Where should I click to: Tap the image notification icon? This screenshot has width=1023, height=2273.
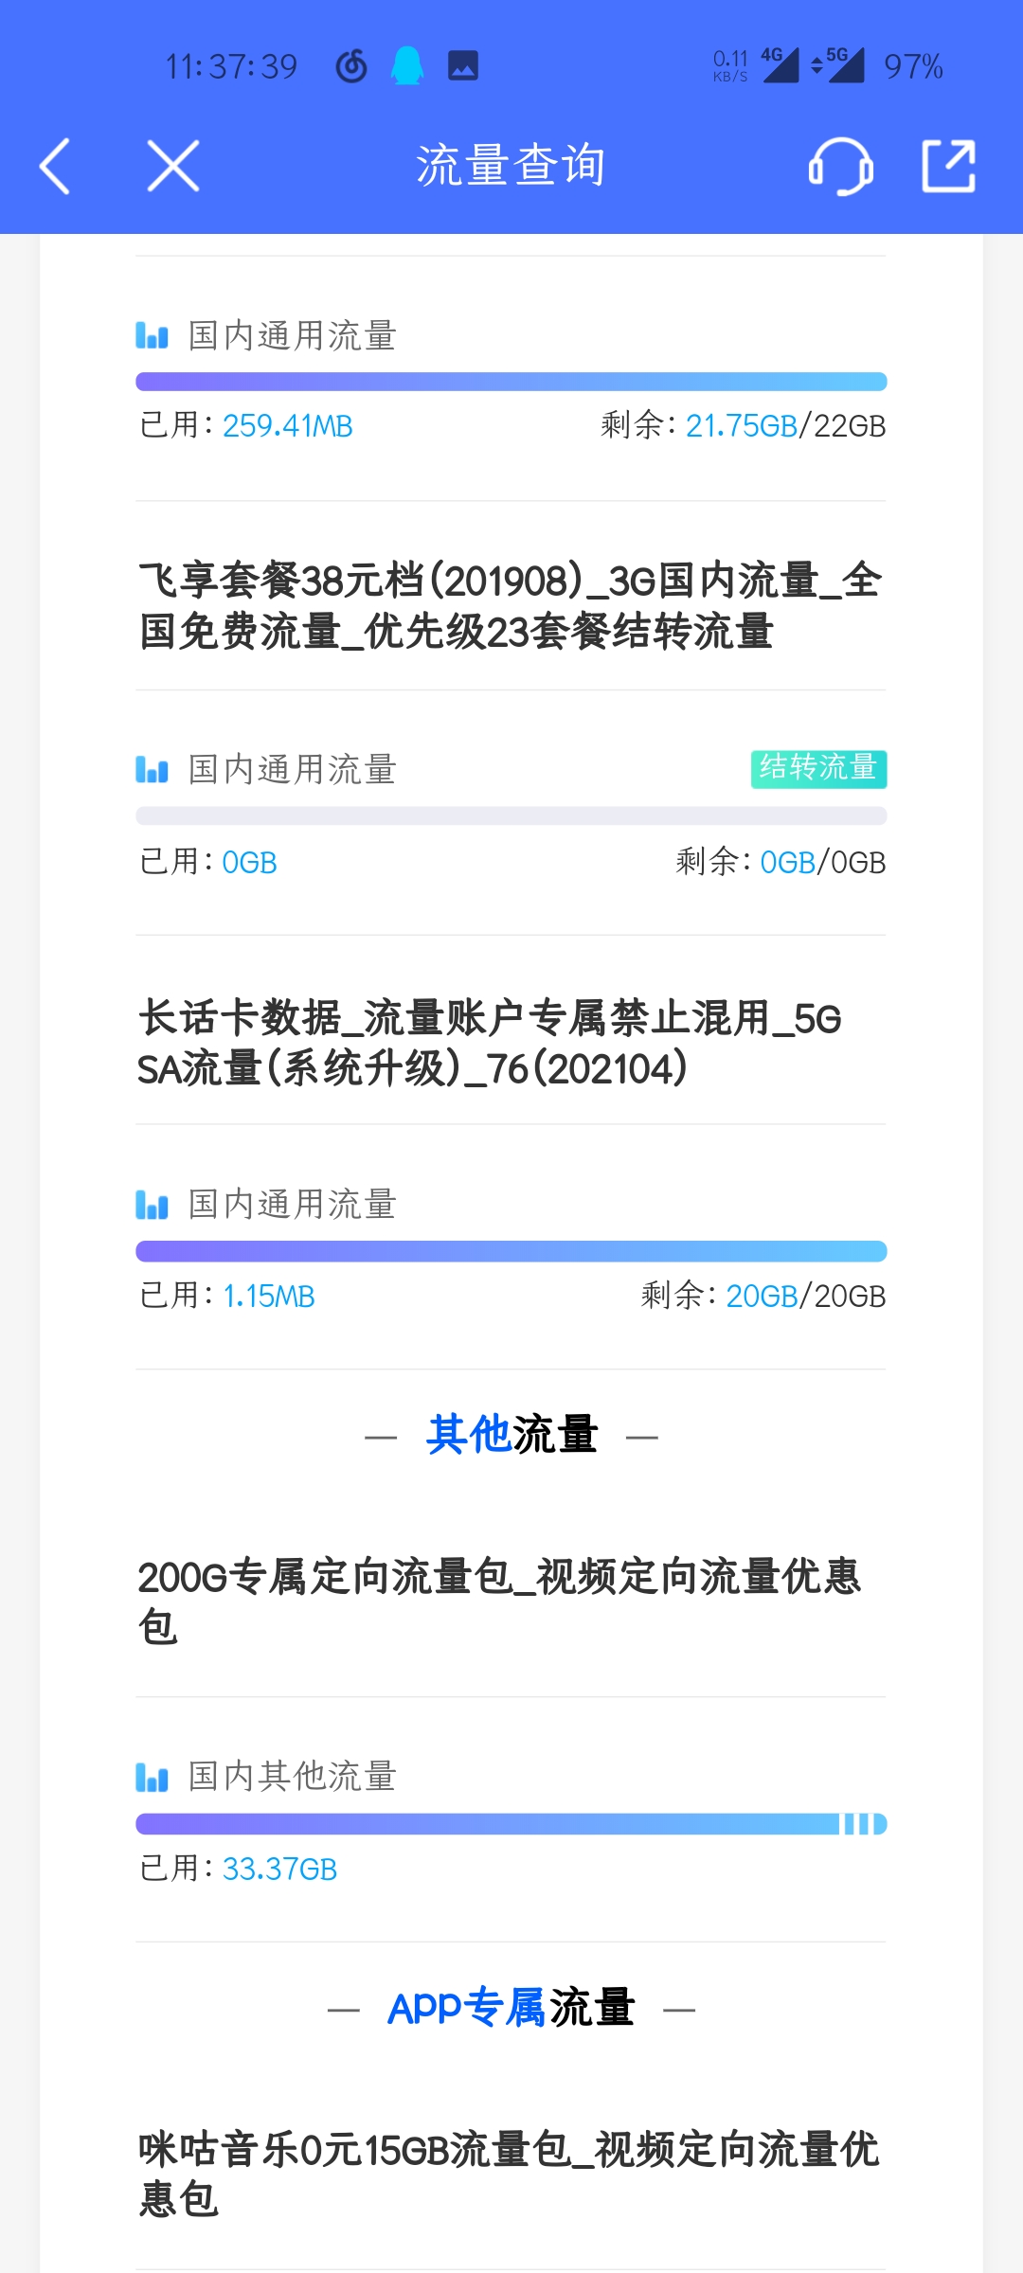[x=463, y=66]
